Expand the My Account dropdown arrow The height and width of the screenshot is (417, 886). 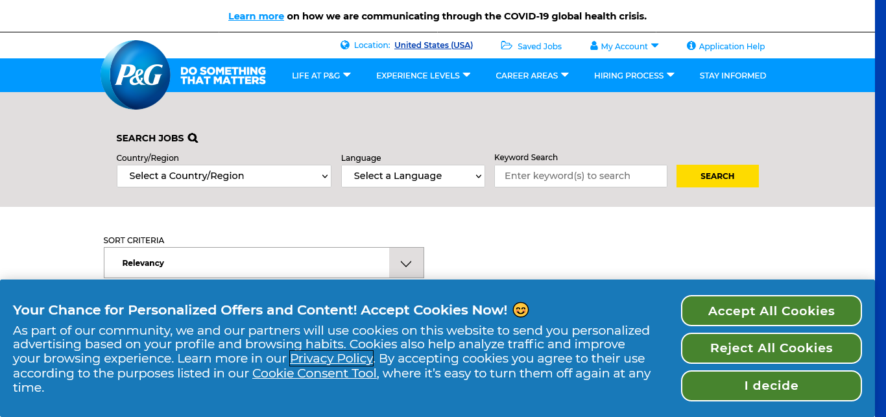(654, 45)
